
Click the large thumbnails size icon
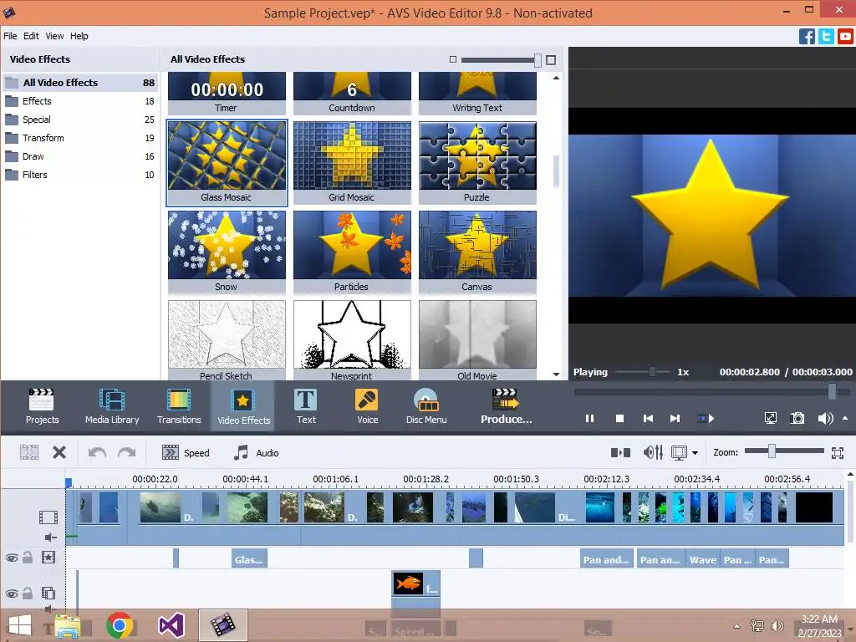tap(551, 60)
